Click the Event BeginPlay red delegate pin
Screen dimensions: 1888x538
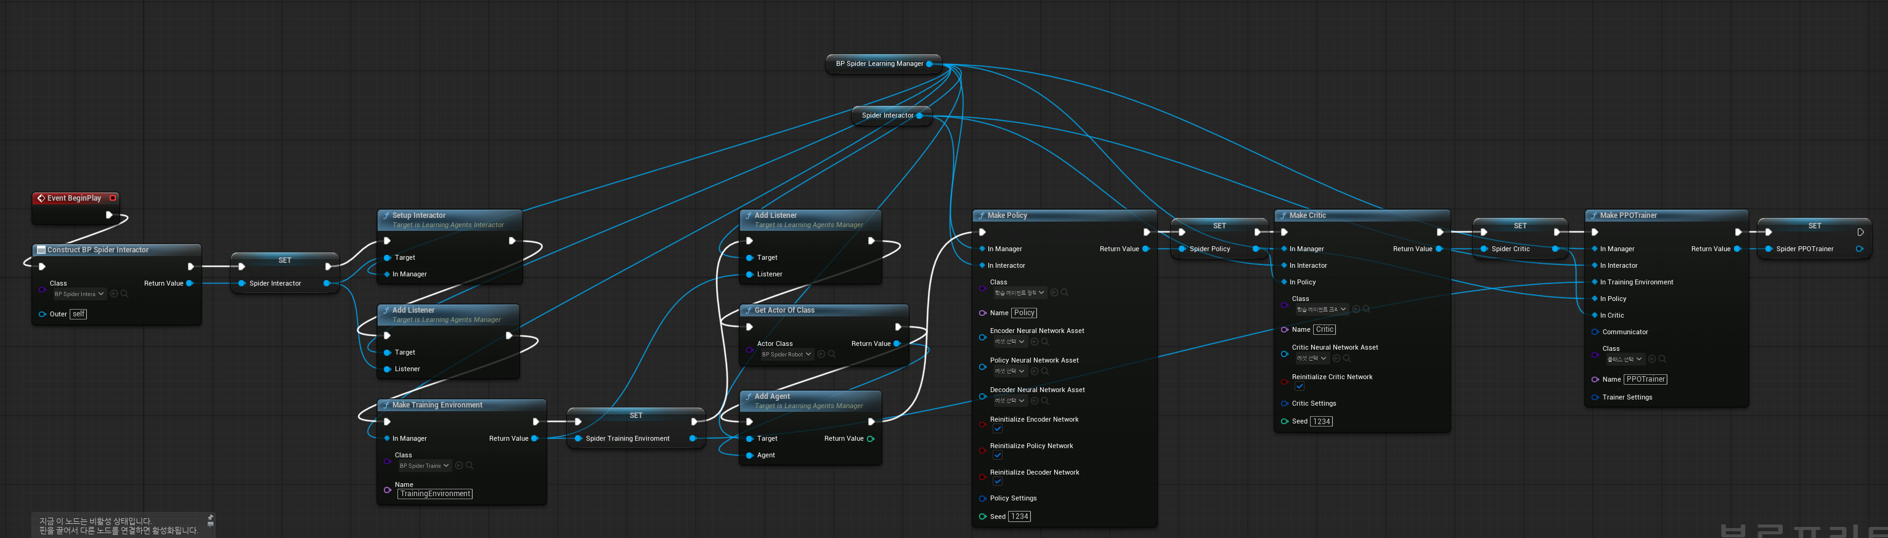(x=112, y=198)
